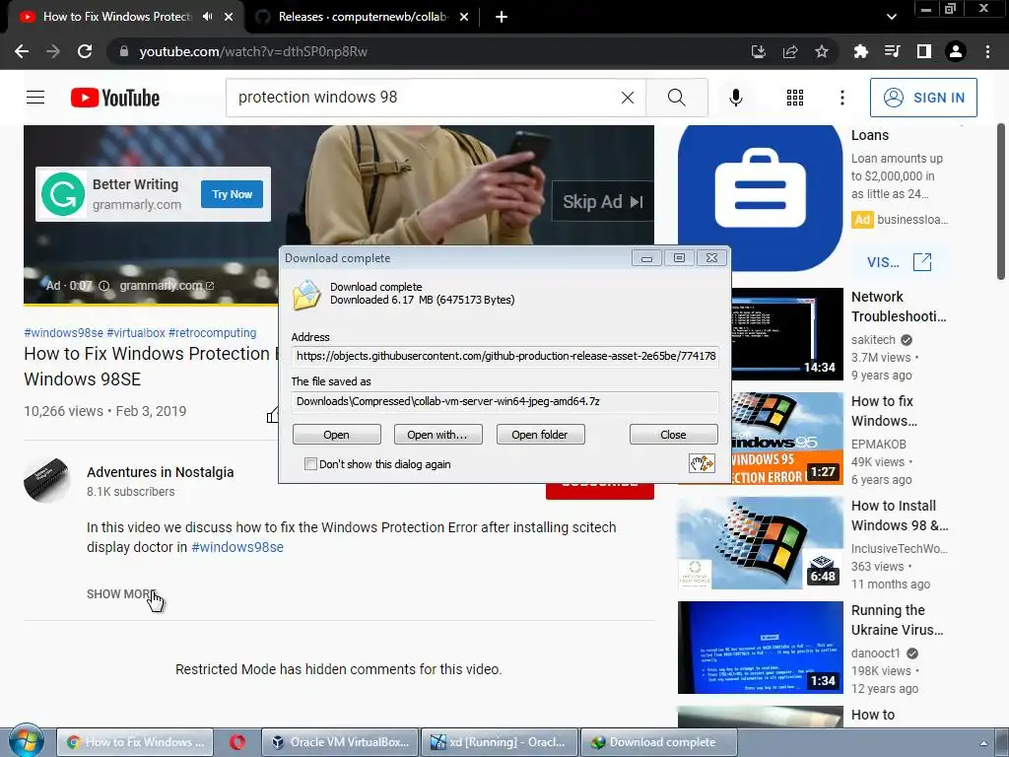Click the install app icon in address bar
The height and width of the screenshot is (757, 1009).
point(759,51)
